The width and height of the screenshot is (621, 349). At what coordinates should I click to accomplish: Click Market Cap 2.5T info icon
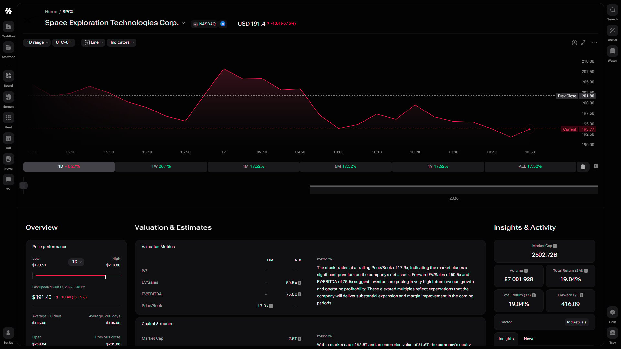coord(300,339)
